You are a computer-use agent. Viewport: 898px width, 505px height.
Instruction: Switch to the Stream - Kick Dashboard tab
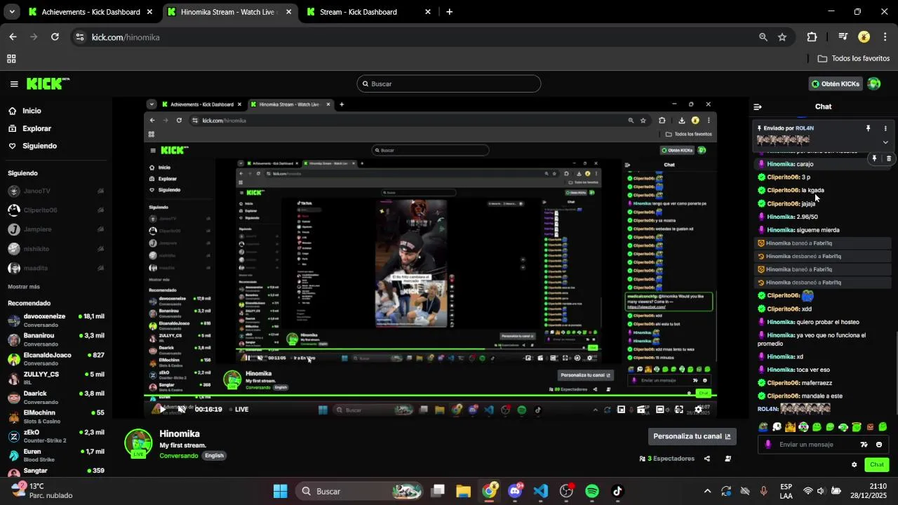(369, 12)
